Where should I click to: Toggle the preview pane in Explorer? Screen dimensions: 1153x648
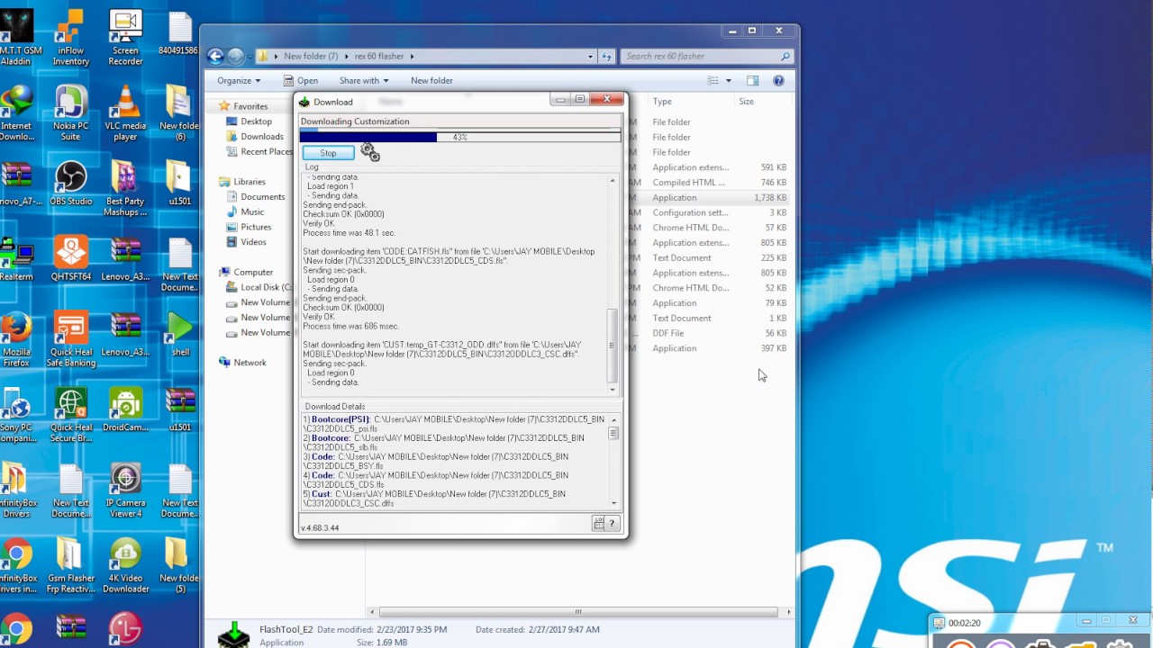[x=752, y=80]
